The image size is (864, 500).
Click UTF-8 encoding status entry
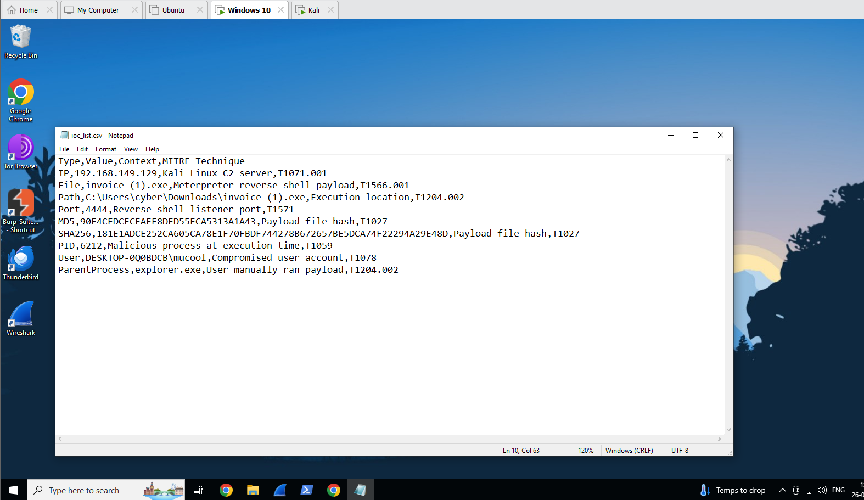click(x=680, y=451)
